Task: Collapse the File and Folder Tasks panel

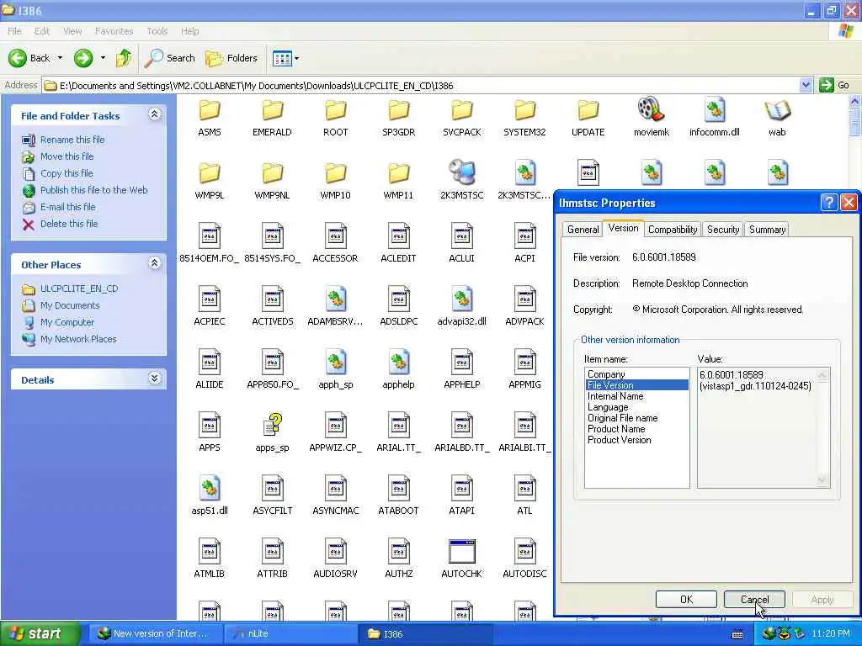Action: click(x=155, y=114)
